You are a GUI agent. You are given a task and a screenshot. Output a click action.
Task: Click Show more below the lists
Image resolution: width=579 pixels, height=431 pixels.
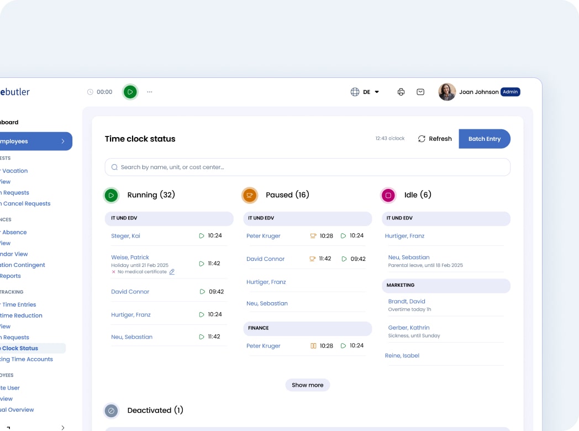click(307, 385)
